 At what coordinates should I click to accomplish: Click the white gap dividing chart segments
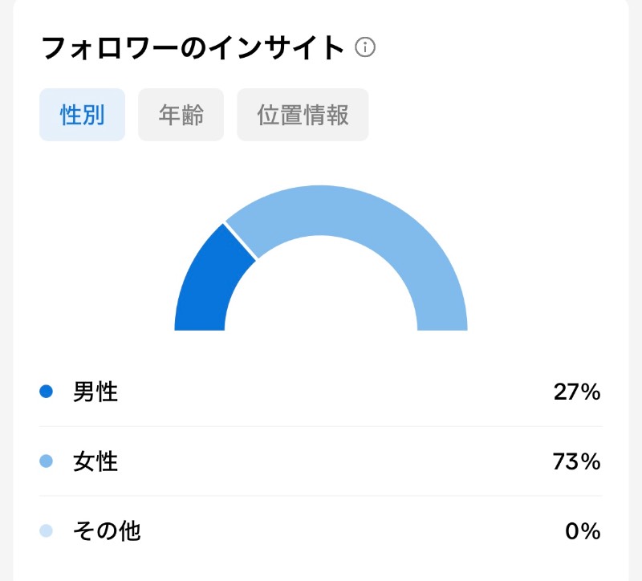coord(241,242)
